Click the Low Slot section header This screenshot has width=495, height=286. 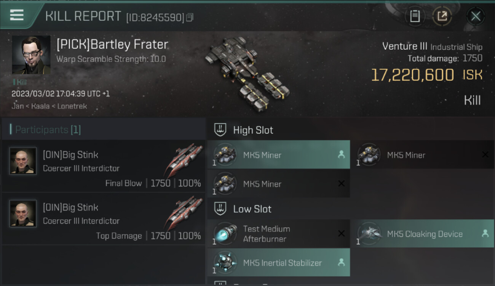pos(252,209)
